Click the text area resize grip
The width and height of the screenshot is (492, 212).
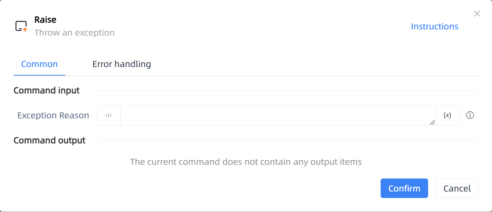(432, 122)
